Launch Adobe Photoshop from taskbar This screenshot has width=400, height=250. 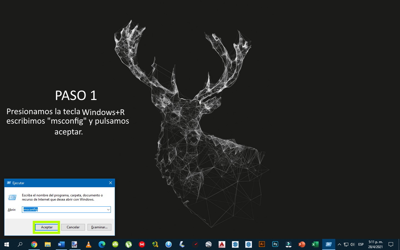coord(275,244)
